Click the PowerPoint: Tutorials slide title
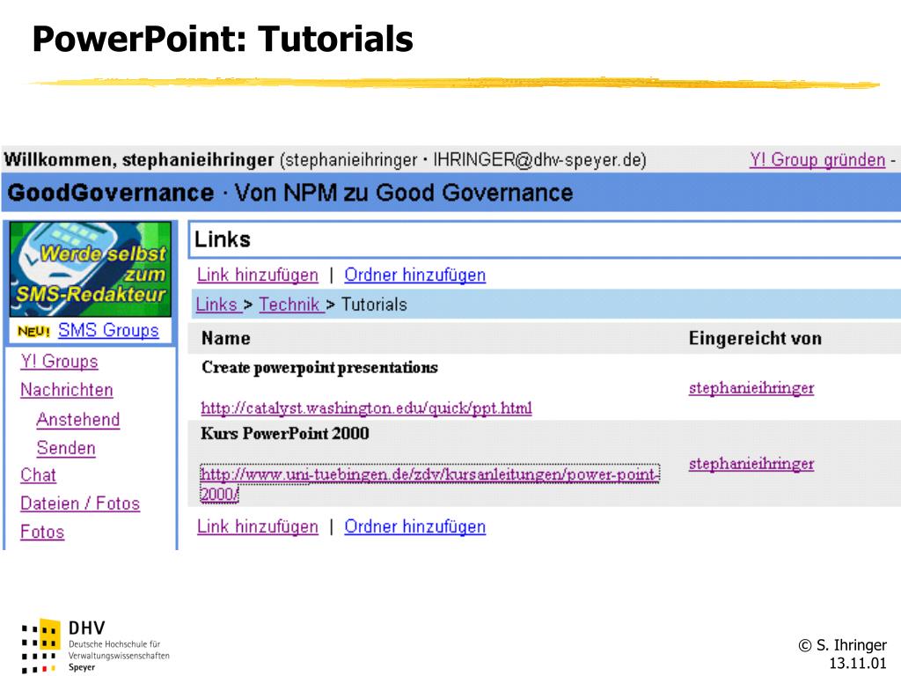This screenshot has width=901, height=676. pyautogui.click(x=223, y=39)
